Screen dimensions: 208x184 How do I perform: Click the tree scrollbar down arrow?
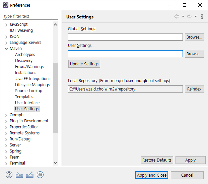[x=56, y=163]
